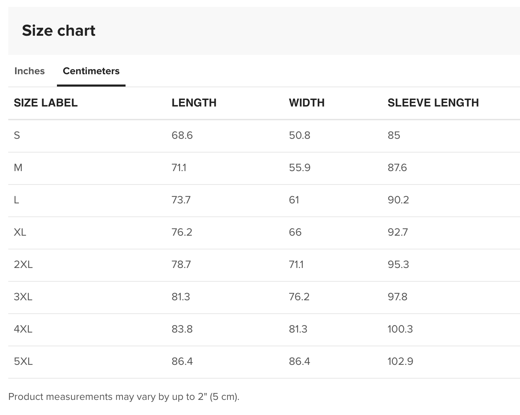Switch to the Inches tab
The height and width of the screenshot is (415, 520).
pos(29,71)
